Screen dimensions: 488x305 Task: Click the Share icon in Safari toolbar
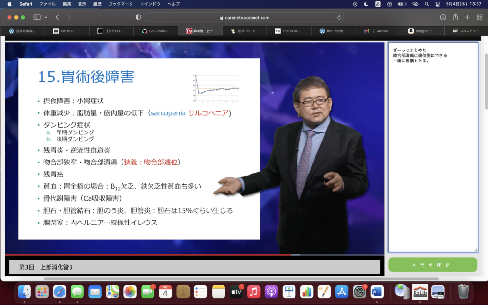pos(455,17)
